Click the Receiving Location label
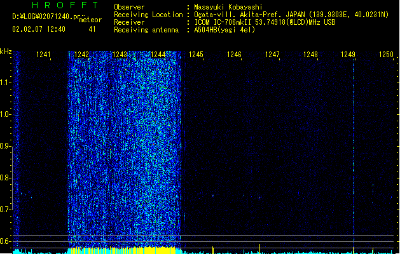Image resolution: width=400 pixels, height=254 pixels. coord(148,15)
